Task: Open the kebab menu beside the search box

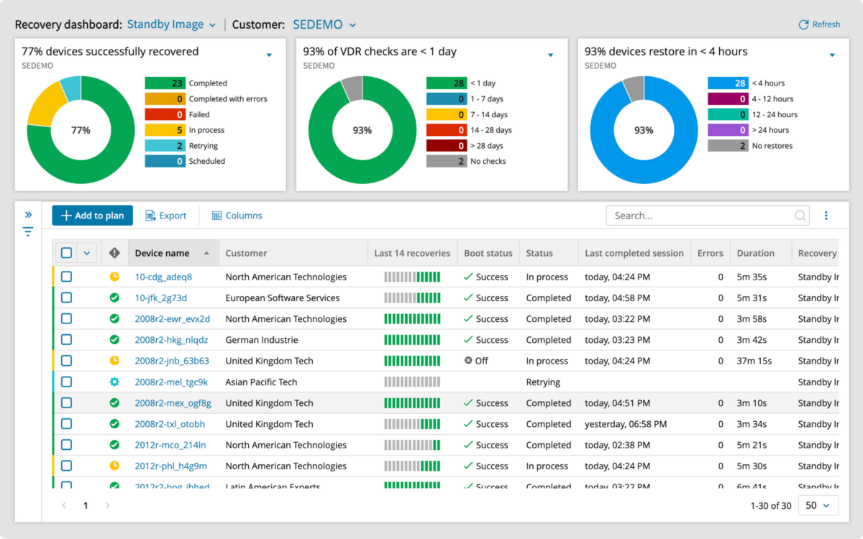Action: pyautogui.click(x=825, y=215)
